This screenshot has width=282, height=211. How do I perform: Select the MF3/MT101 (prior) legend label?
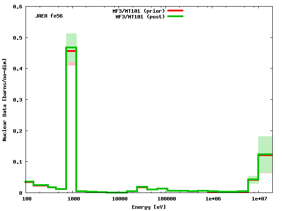pos(138,11)
